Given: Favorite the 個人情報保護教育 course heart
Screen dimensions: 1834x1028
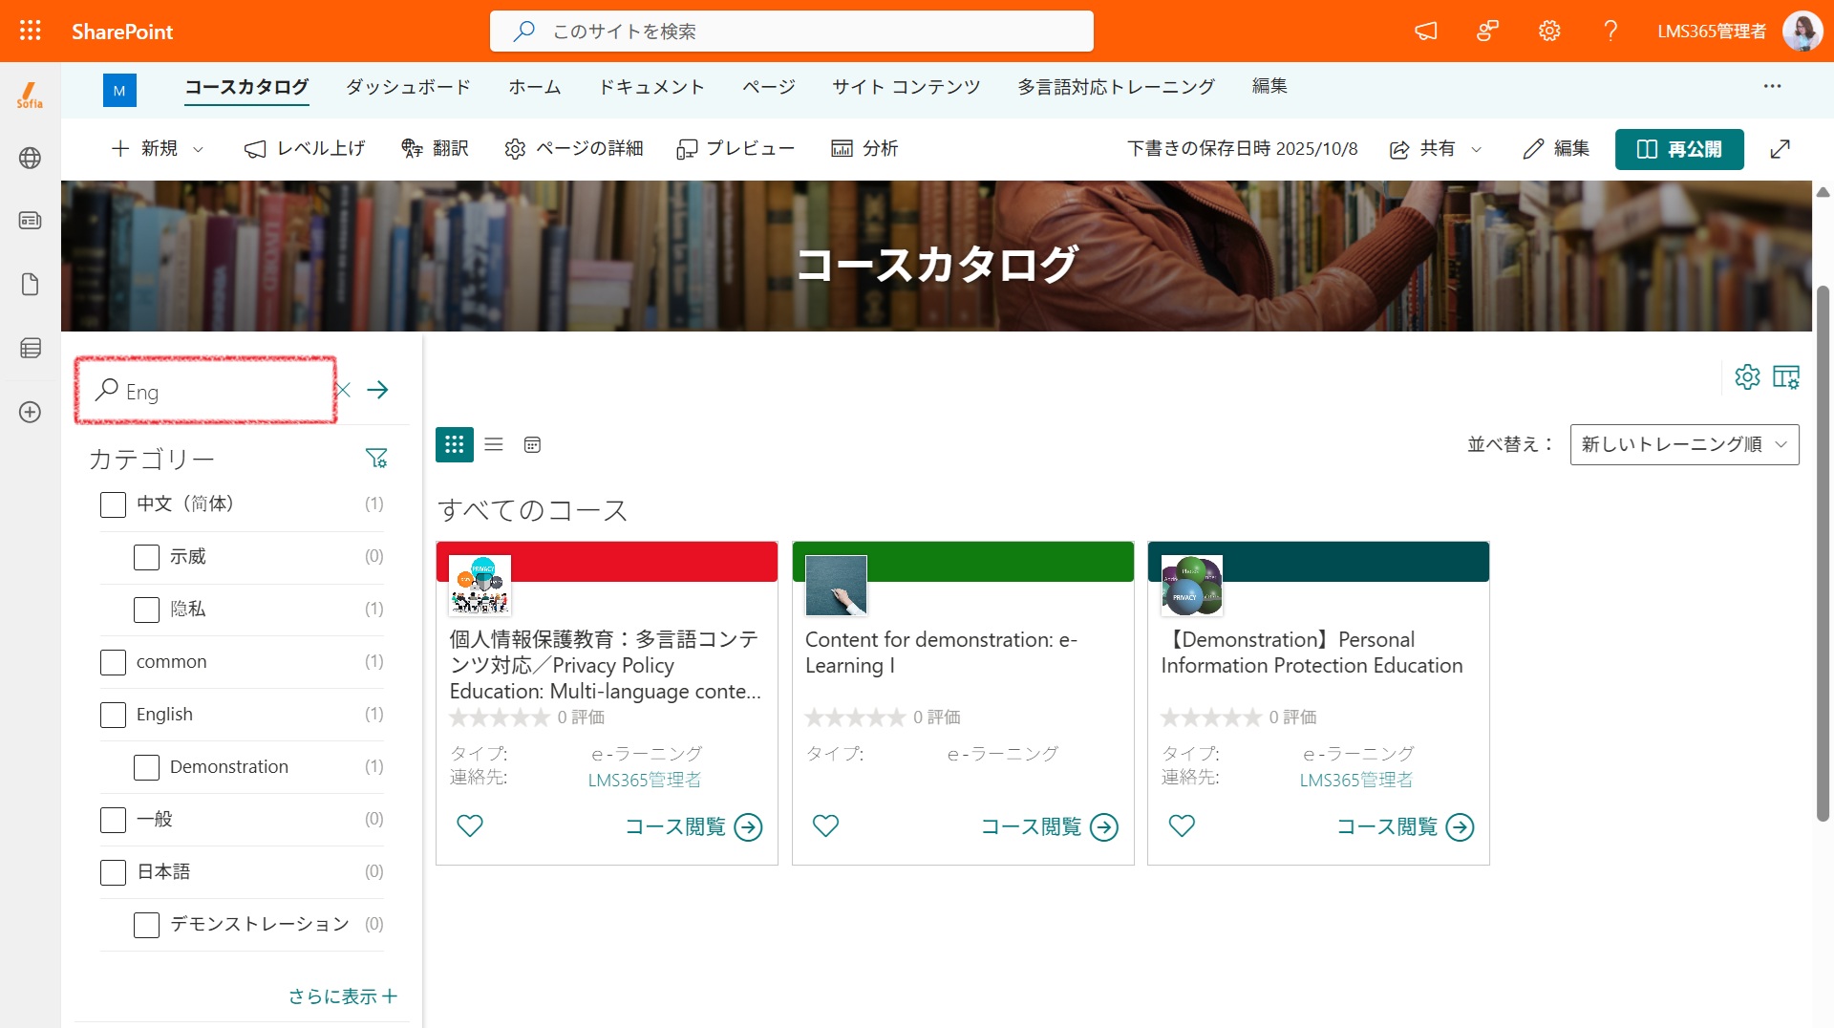Looking at the screenshot, I should [x=470, y=825].
